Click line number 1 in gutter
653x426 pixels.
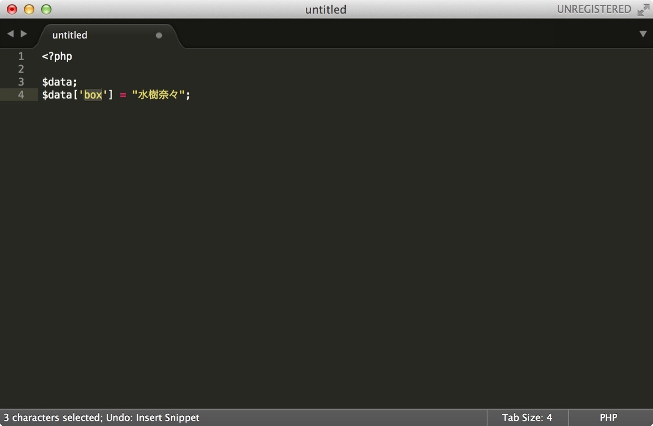pyautogui.click(x=21, y=56)
